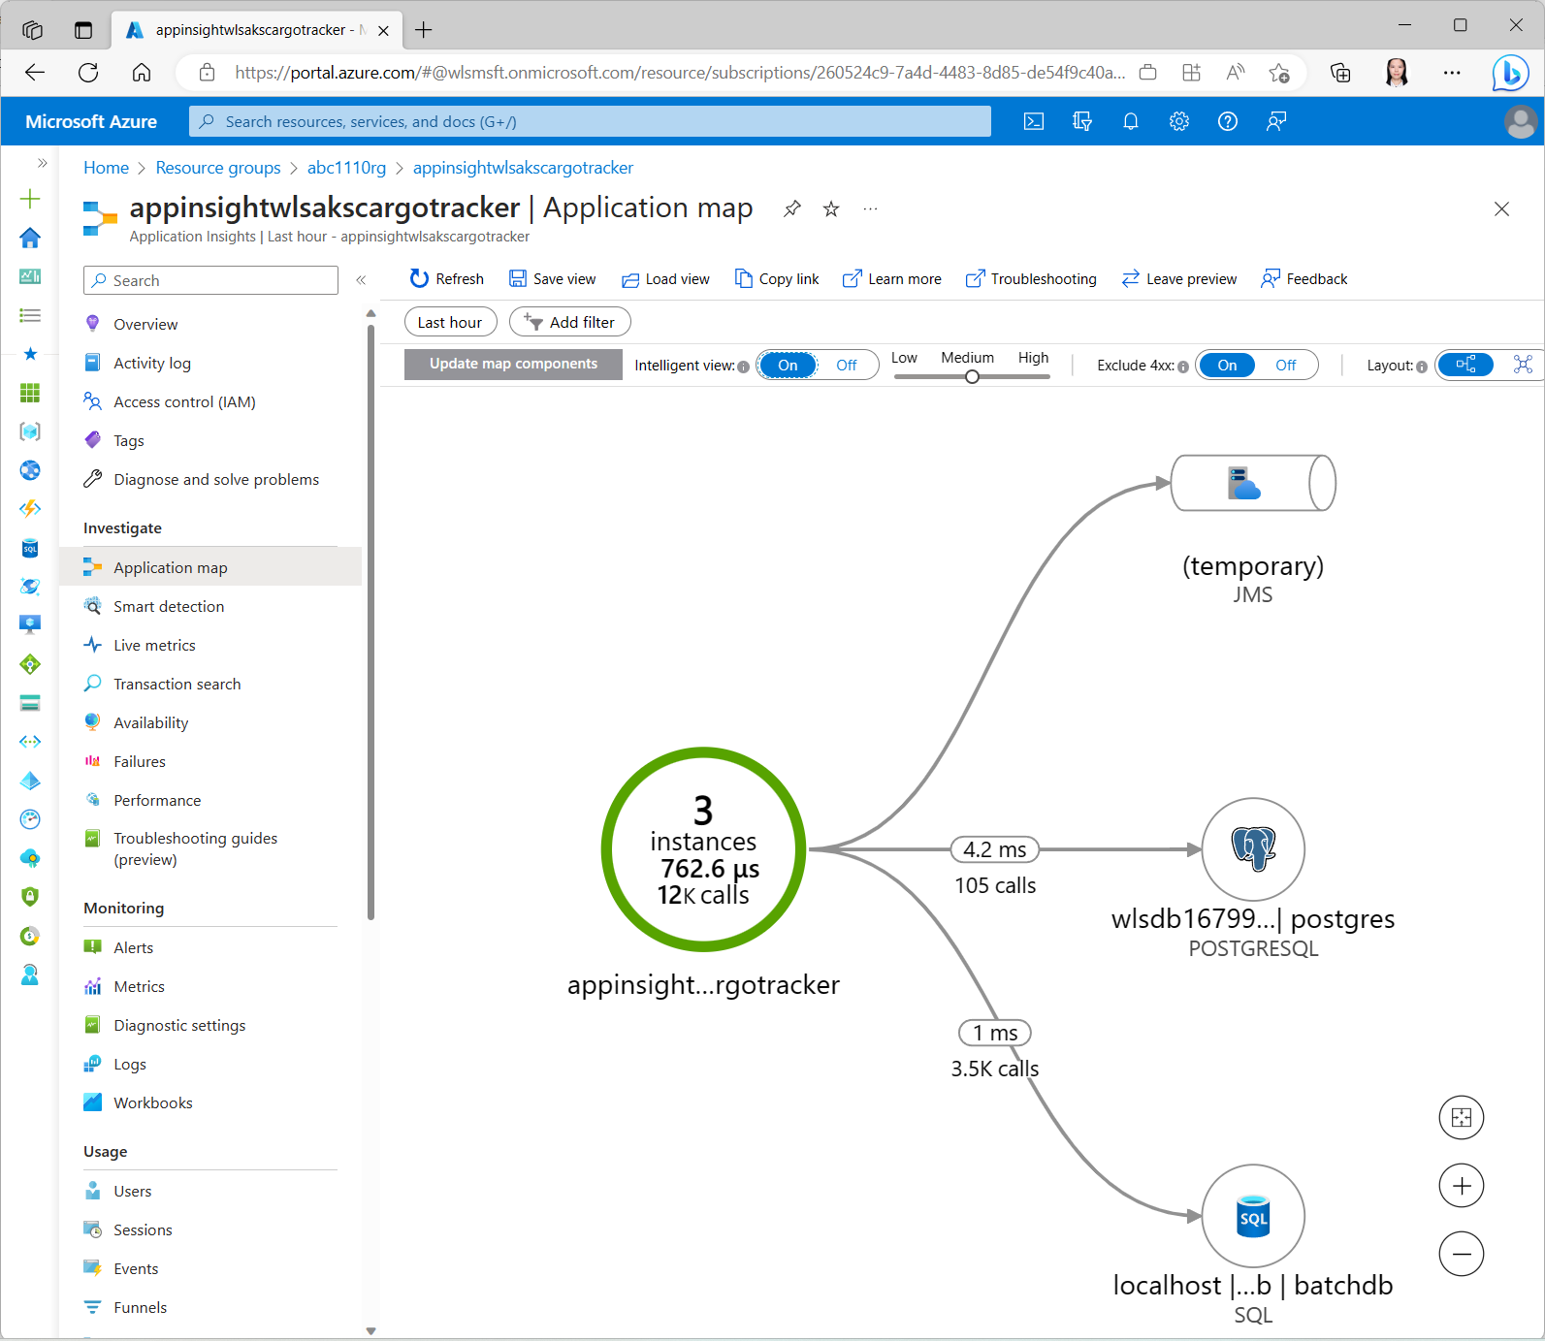Set sensitivity to High

click(1033, 358)
